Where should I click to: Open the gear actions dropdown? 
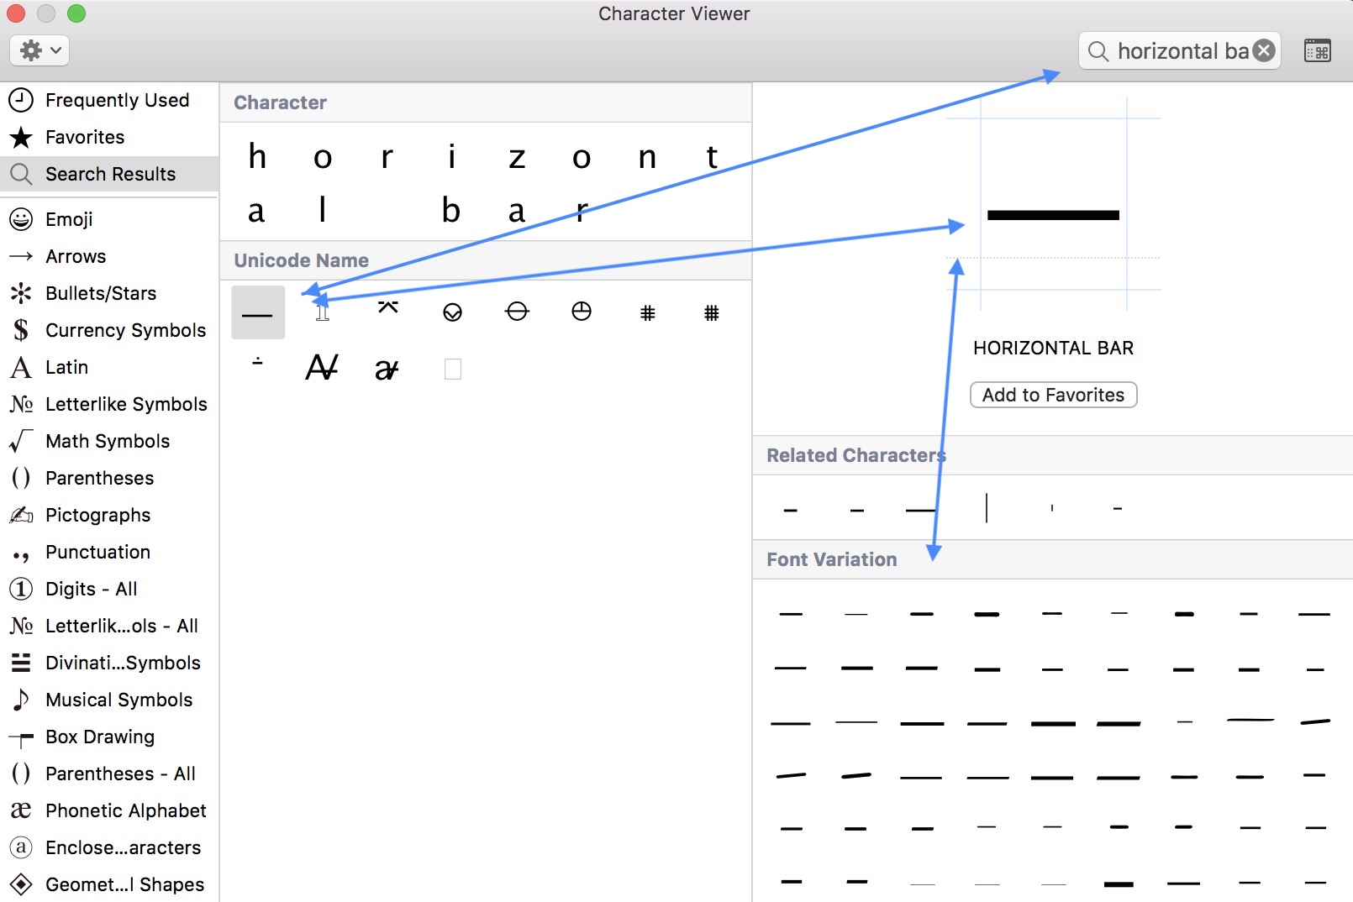pos(39,50)
